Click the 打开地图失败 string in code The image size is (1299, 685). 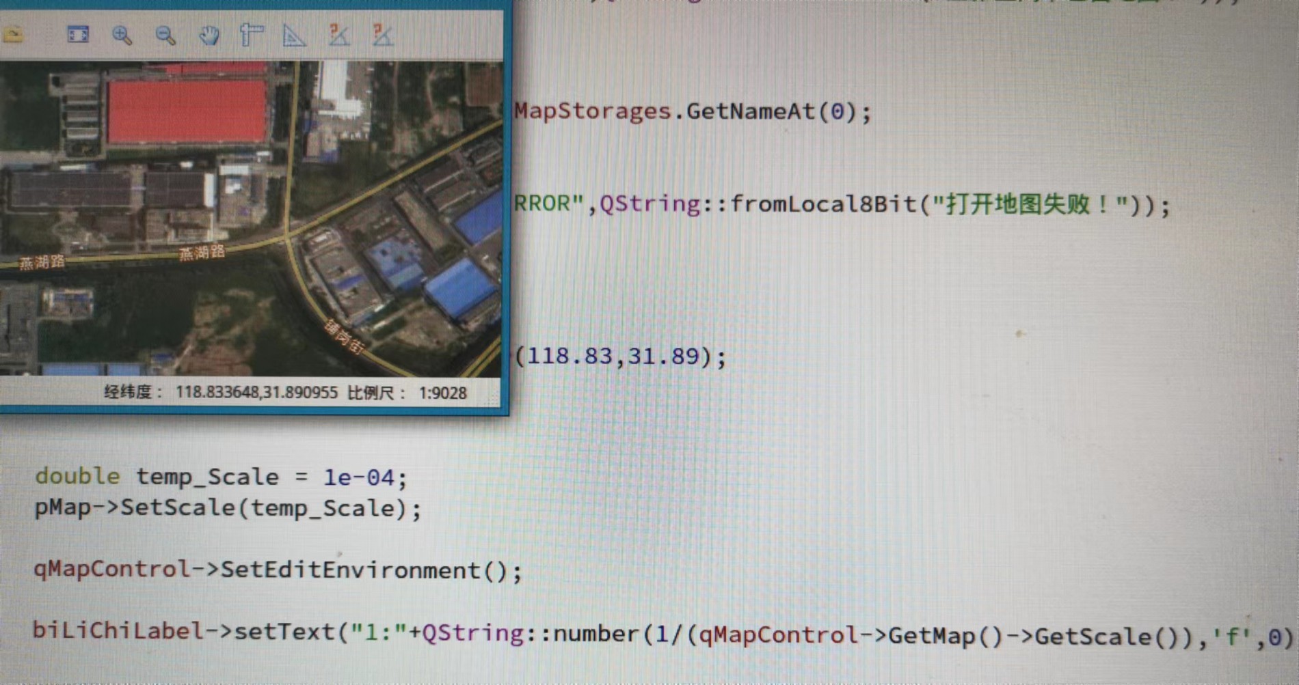(x=1030, y=204)
